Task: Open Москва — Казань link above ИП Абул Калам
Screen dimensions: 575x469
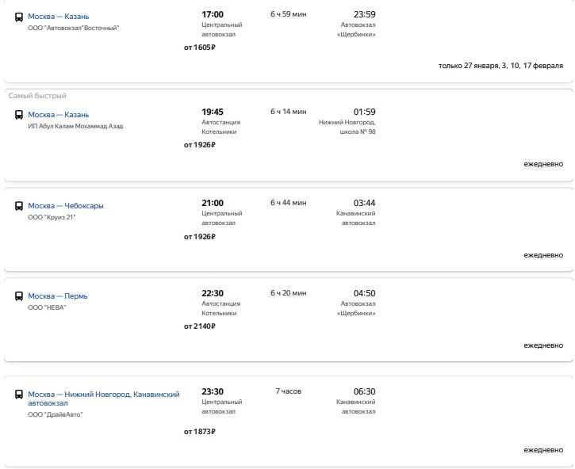Action: tap(58, 115)
